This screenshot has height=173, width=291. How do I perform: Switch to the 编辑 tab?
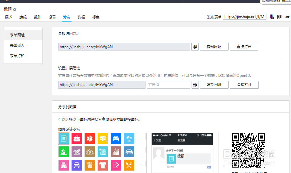pyautogui.click(x=23, y=18)
